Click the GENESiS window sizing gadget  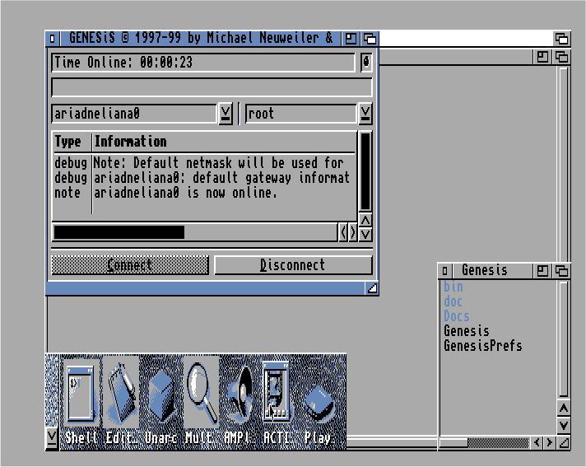pyautogui.click(x=372, y=288)
